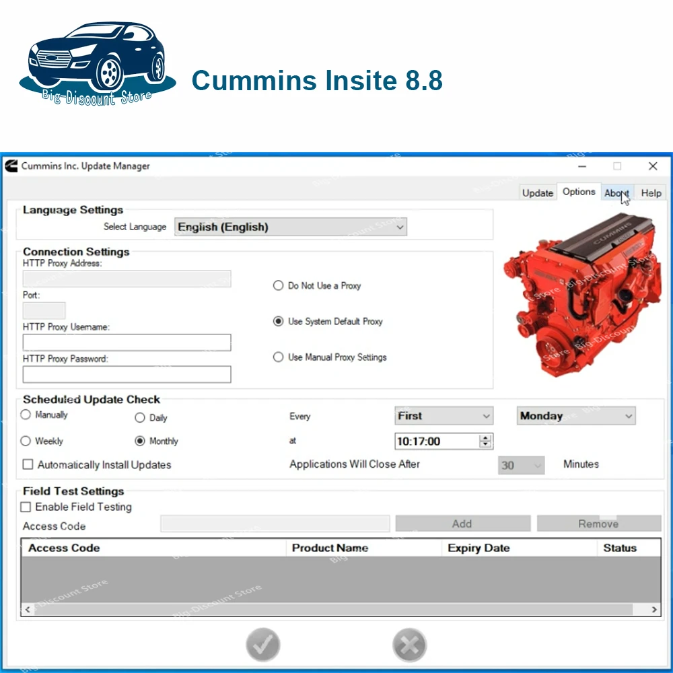Click the Big Discount Store car logo
Viewport: 673px width, 673px height.
tap(98, 63)
